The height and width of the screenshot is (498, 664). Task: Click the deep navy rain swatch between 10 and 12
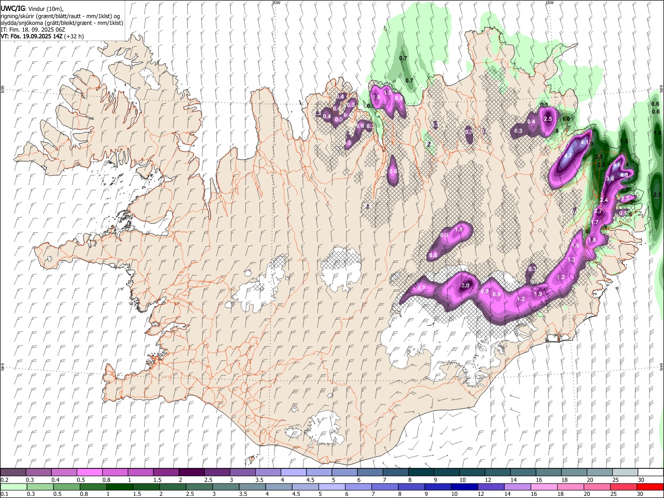465,487
